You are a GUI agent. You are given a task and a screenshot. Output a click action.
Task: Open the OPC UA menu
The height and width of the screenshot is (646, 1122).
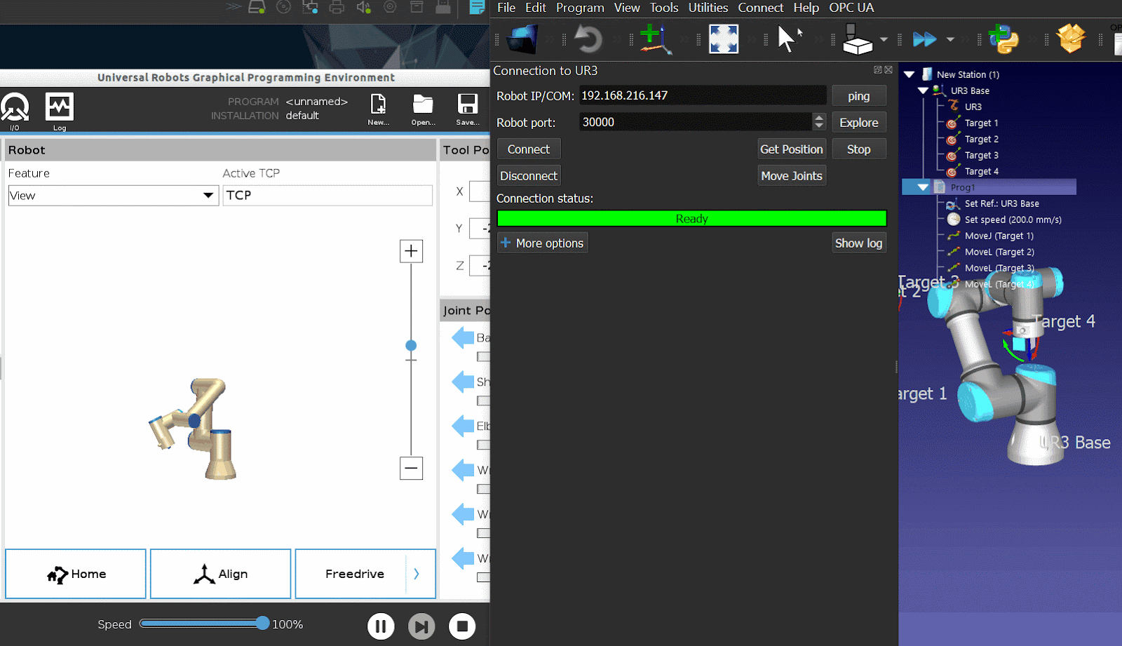[851, 8]
